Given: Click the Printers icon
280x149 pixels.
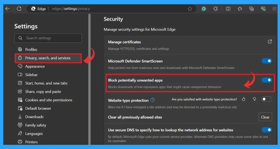Looking at the screenshot, I should pyautogui.click(x=20, y=142).
